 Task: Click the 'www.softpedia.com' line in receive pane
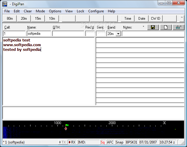(x=22, y=45)
